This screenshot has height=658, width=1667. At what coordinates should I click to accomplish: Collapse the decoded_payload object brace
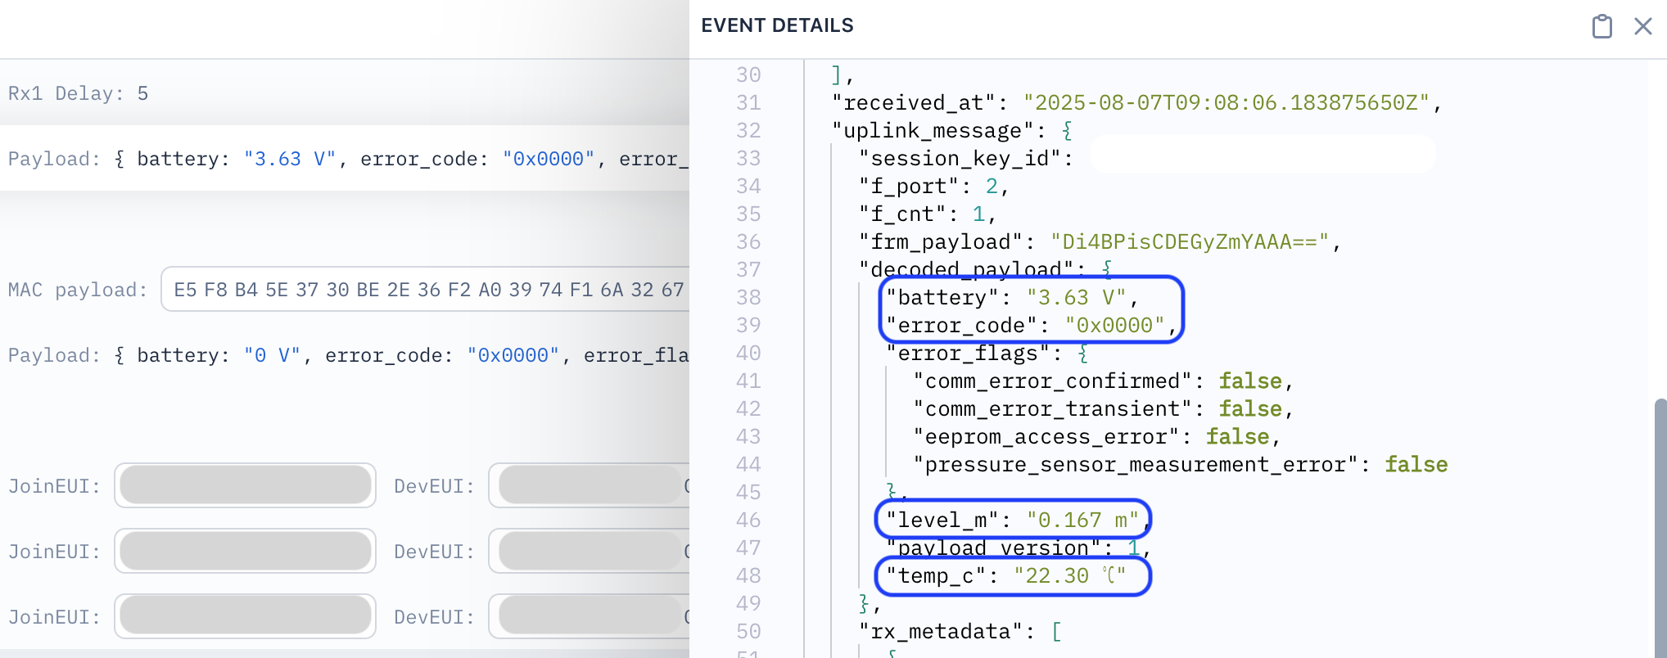1107,268
